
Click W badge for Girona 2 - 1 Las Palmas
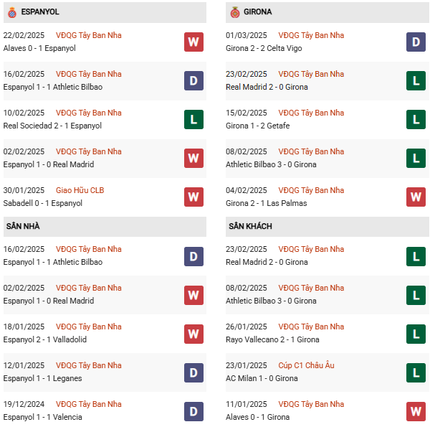(x=416, y=197)
